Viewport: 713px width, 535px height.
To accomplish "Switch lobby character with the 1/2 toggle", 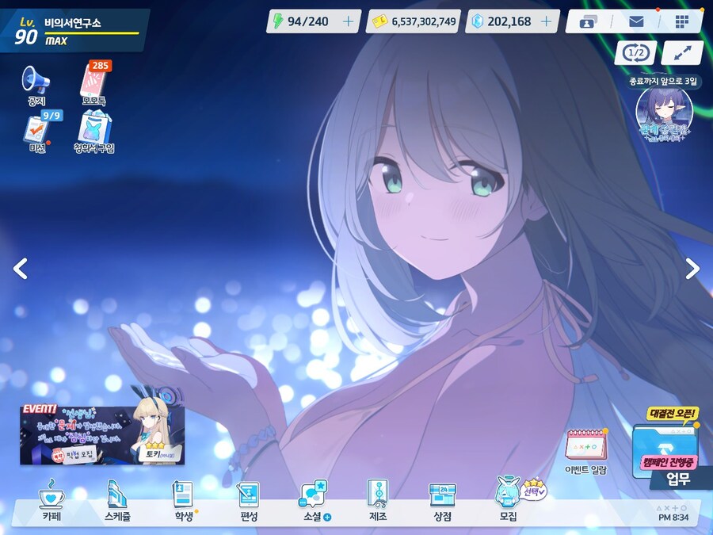I will tap(635, 53).
